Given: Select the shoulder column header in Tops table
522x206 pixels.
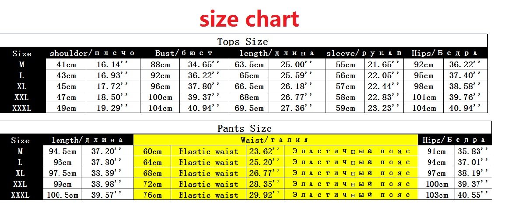Looking at the screenshot, I should click(x=92, y=53).
